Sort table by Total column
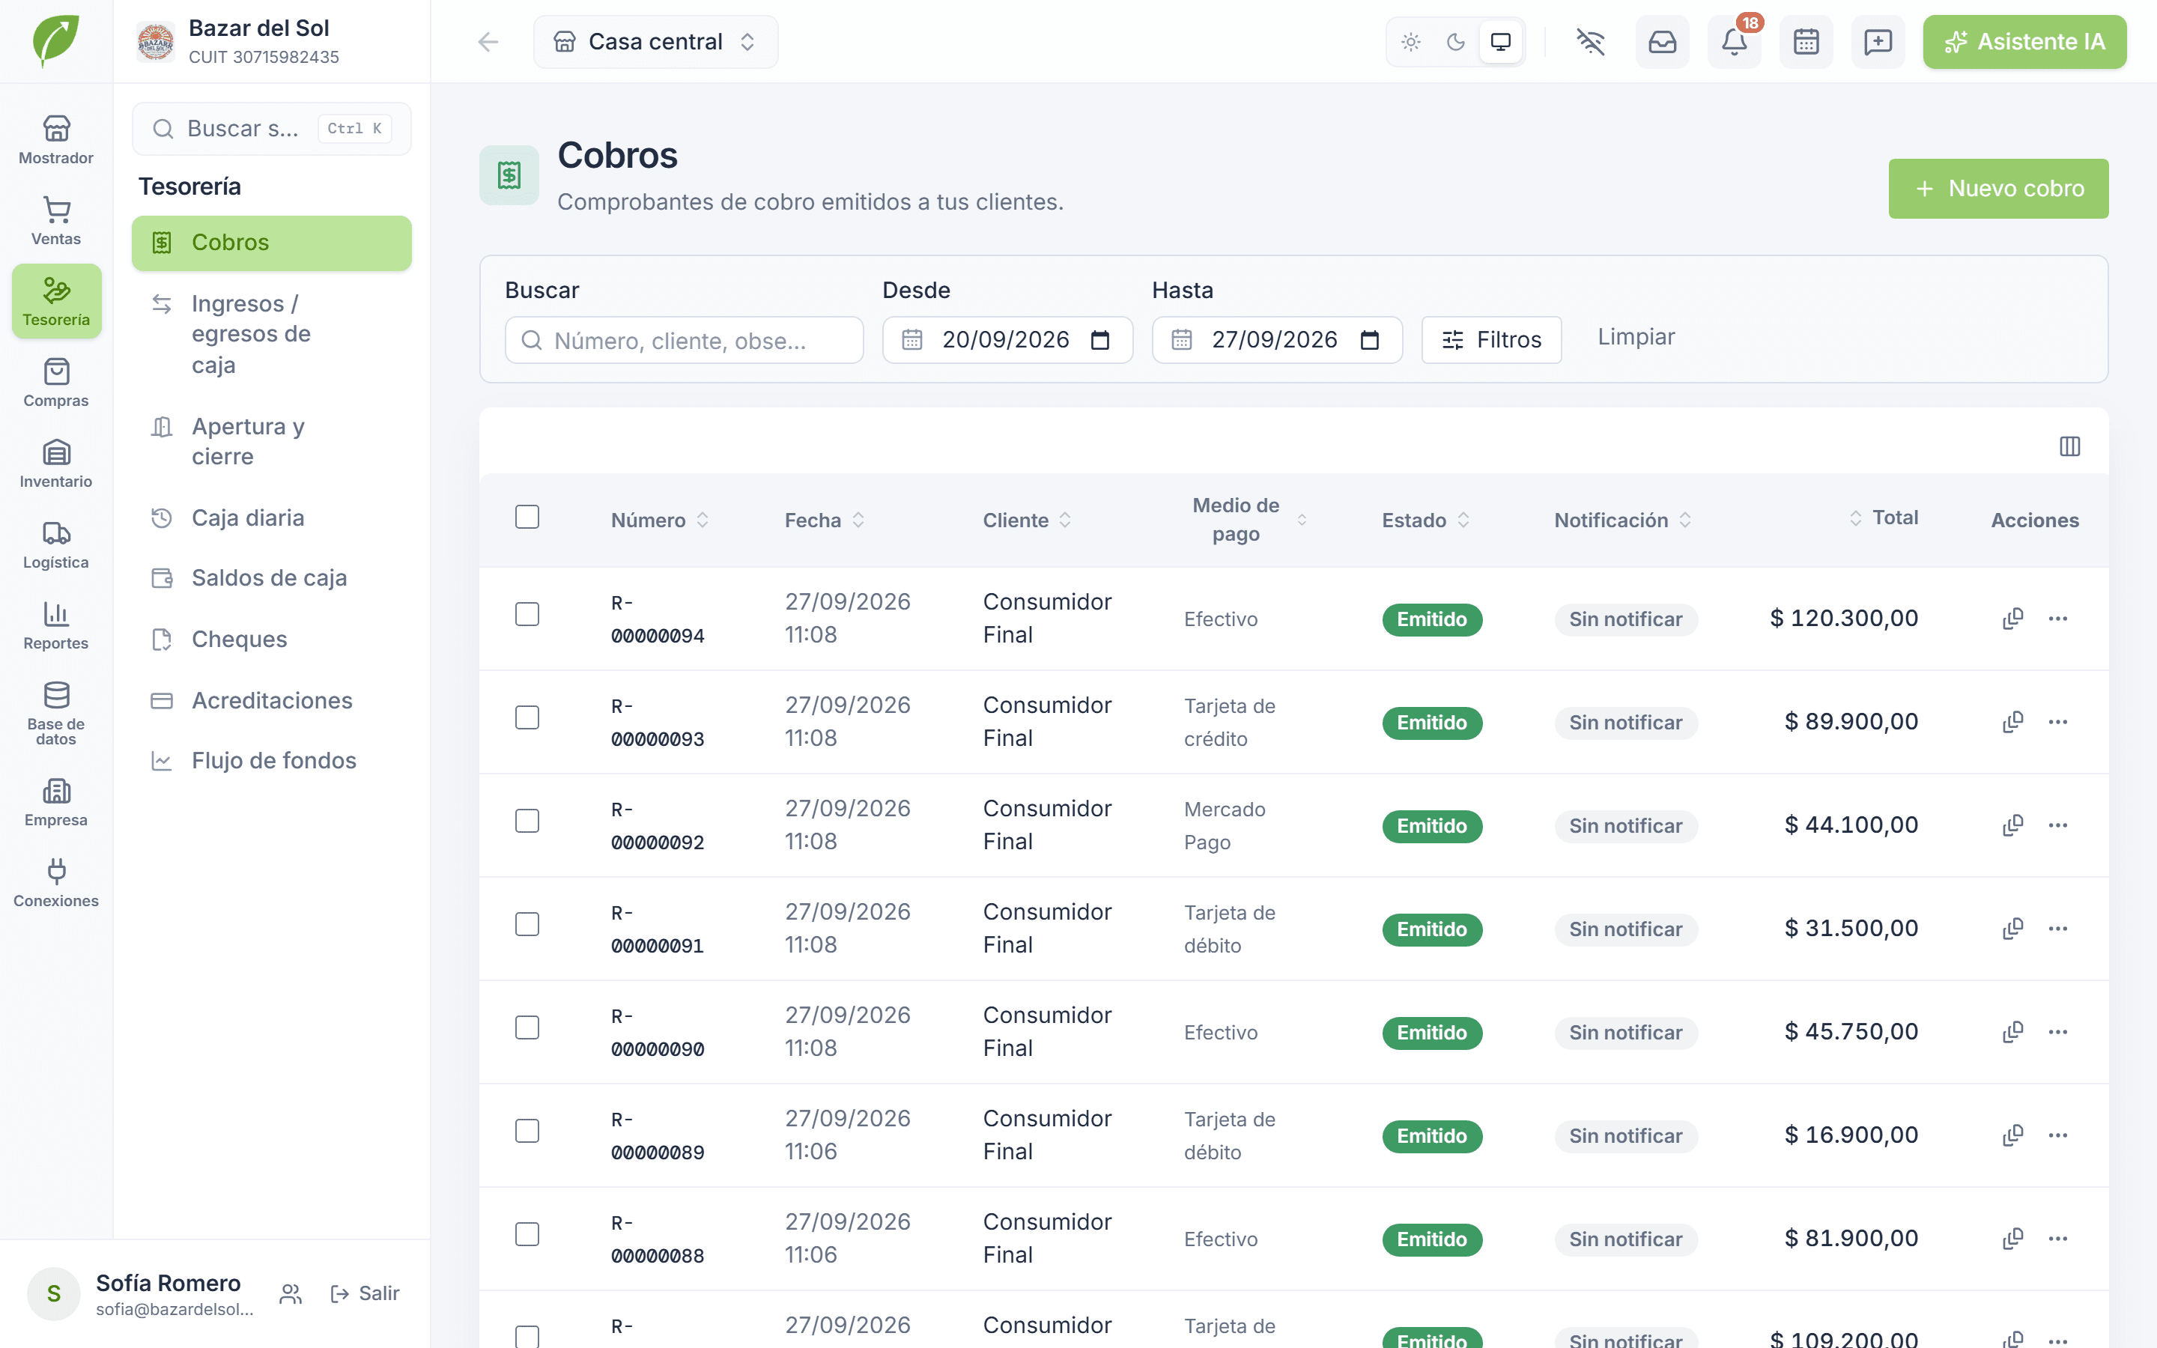The width and height of the screenshot is (2157, 1348). point(1884,518)
